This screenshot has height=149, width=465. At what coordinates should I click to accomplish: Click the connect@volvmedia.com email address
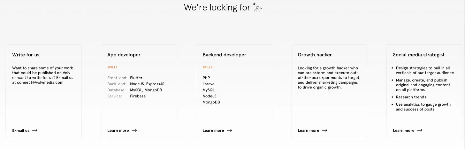pos(40,82)
